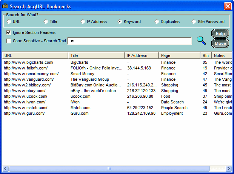This screenshot has width=234, height=174.
Task: Click the We're givi notes cell
Action: [x=223, y=102]
